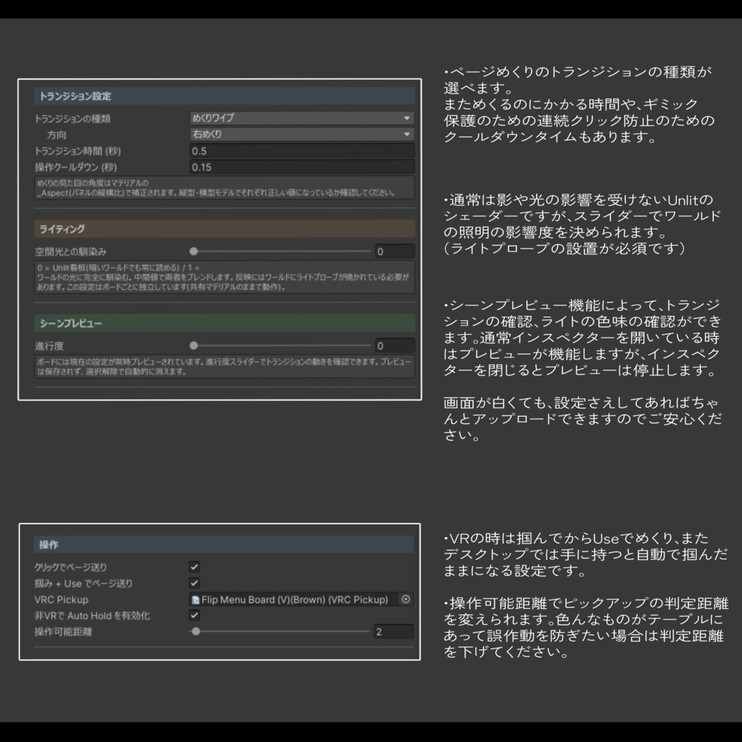Click the 空間光との馴染み label

(70, 251)
